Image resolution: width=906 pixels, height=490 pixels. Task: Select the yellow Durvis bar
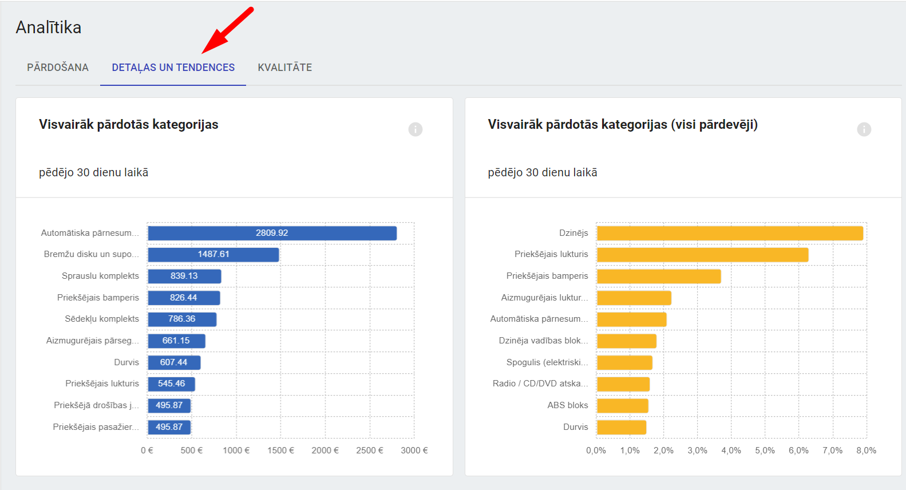622,427
